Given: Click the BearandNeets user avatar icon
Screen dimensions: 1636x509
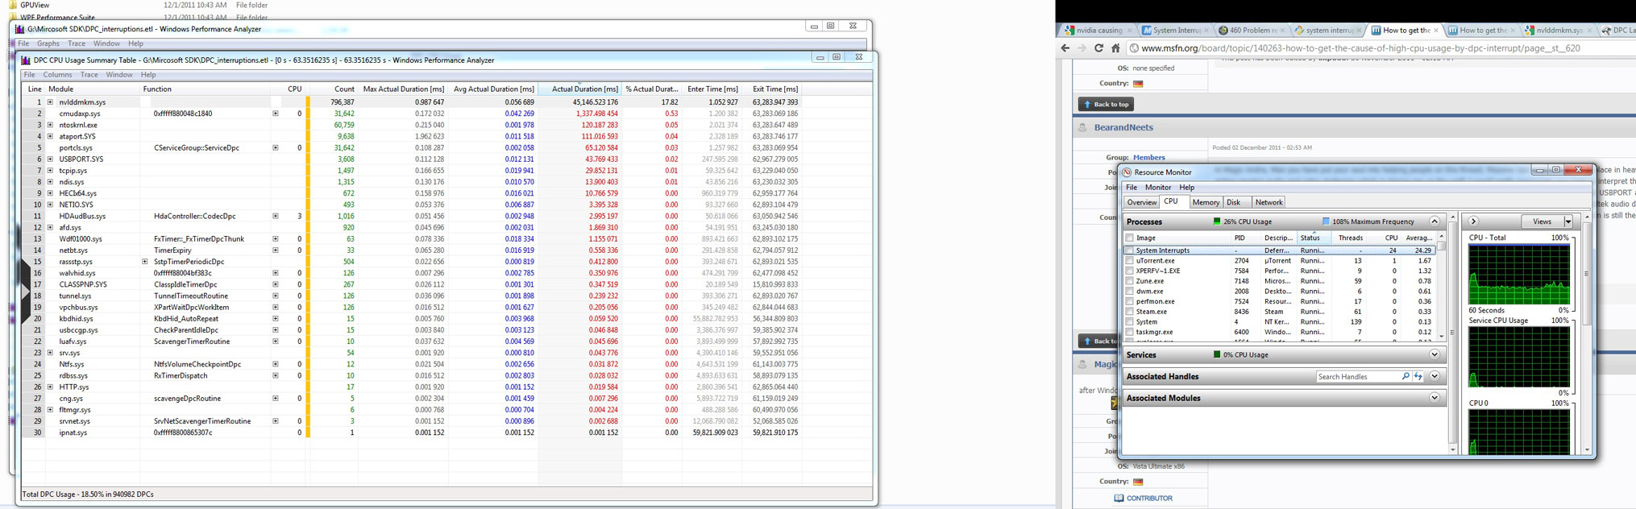Looking at the screenshot, I should coord(1083,127).
